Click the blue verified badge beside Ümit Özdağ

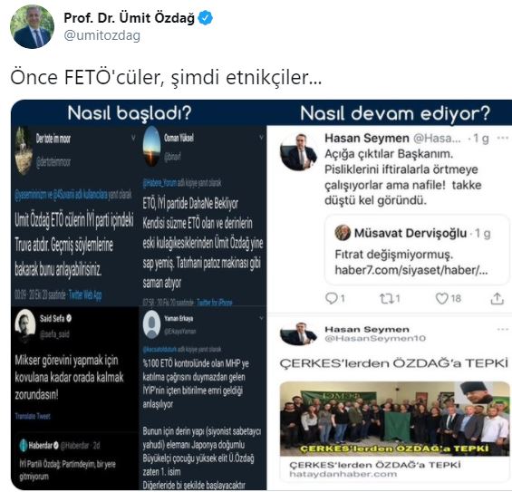(206, 18)
